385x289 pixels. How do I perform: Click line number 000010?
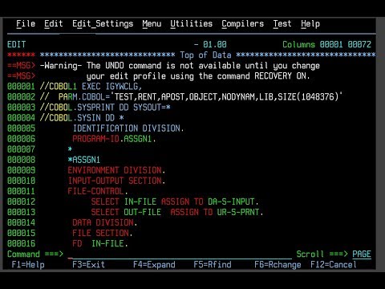(x=21, y=181)
